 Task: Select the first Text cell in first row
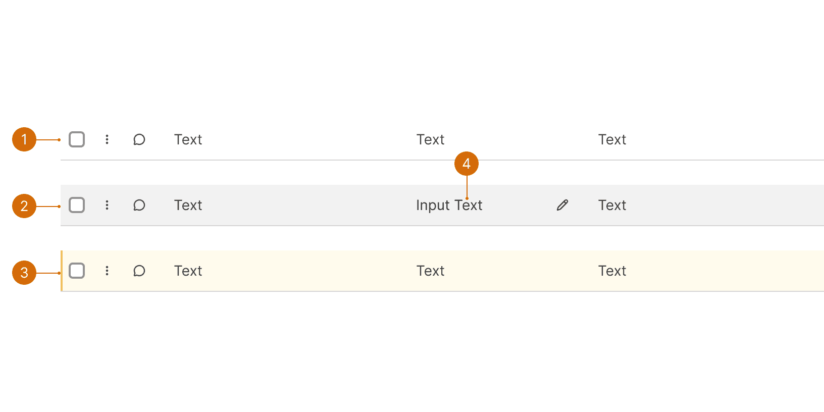click(188, 139)
